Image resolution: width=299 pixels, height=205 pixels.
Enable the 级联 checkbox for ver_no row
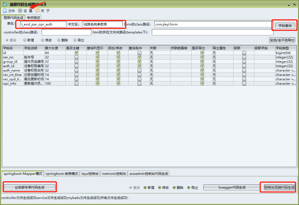pyautogui.click(x=244, y=57)
